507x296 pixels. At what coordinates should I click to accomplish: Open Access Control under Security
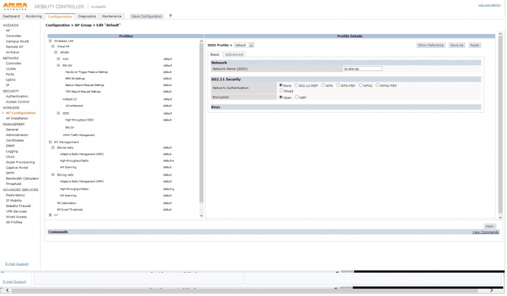(x=17, y=102)
